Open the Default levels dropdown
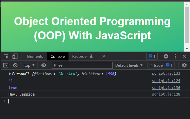 coord(129,65)
